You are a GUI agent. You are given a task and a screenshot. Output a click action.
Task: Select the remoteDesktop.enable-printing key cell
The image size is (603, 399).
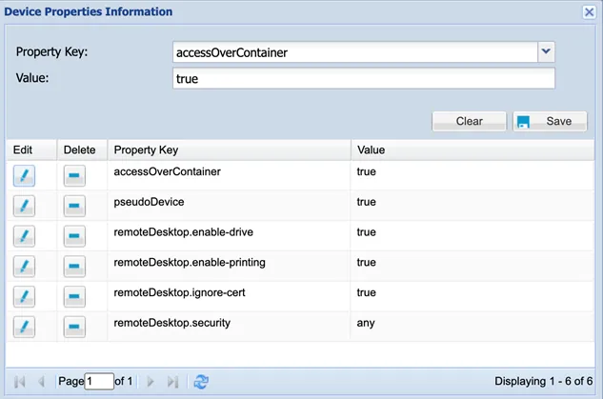[x=190, y=262]
